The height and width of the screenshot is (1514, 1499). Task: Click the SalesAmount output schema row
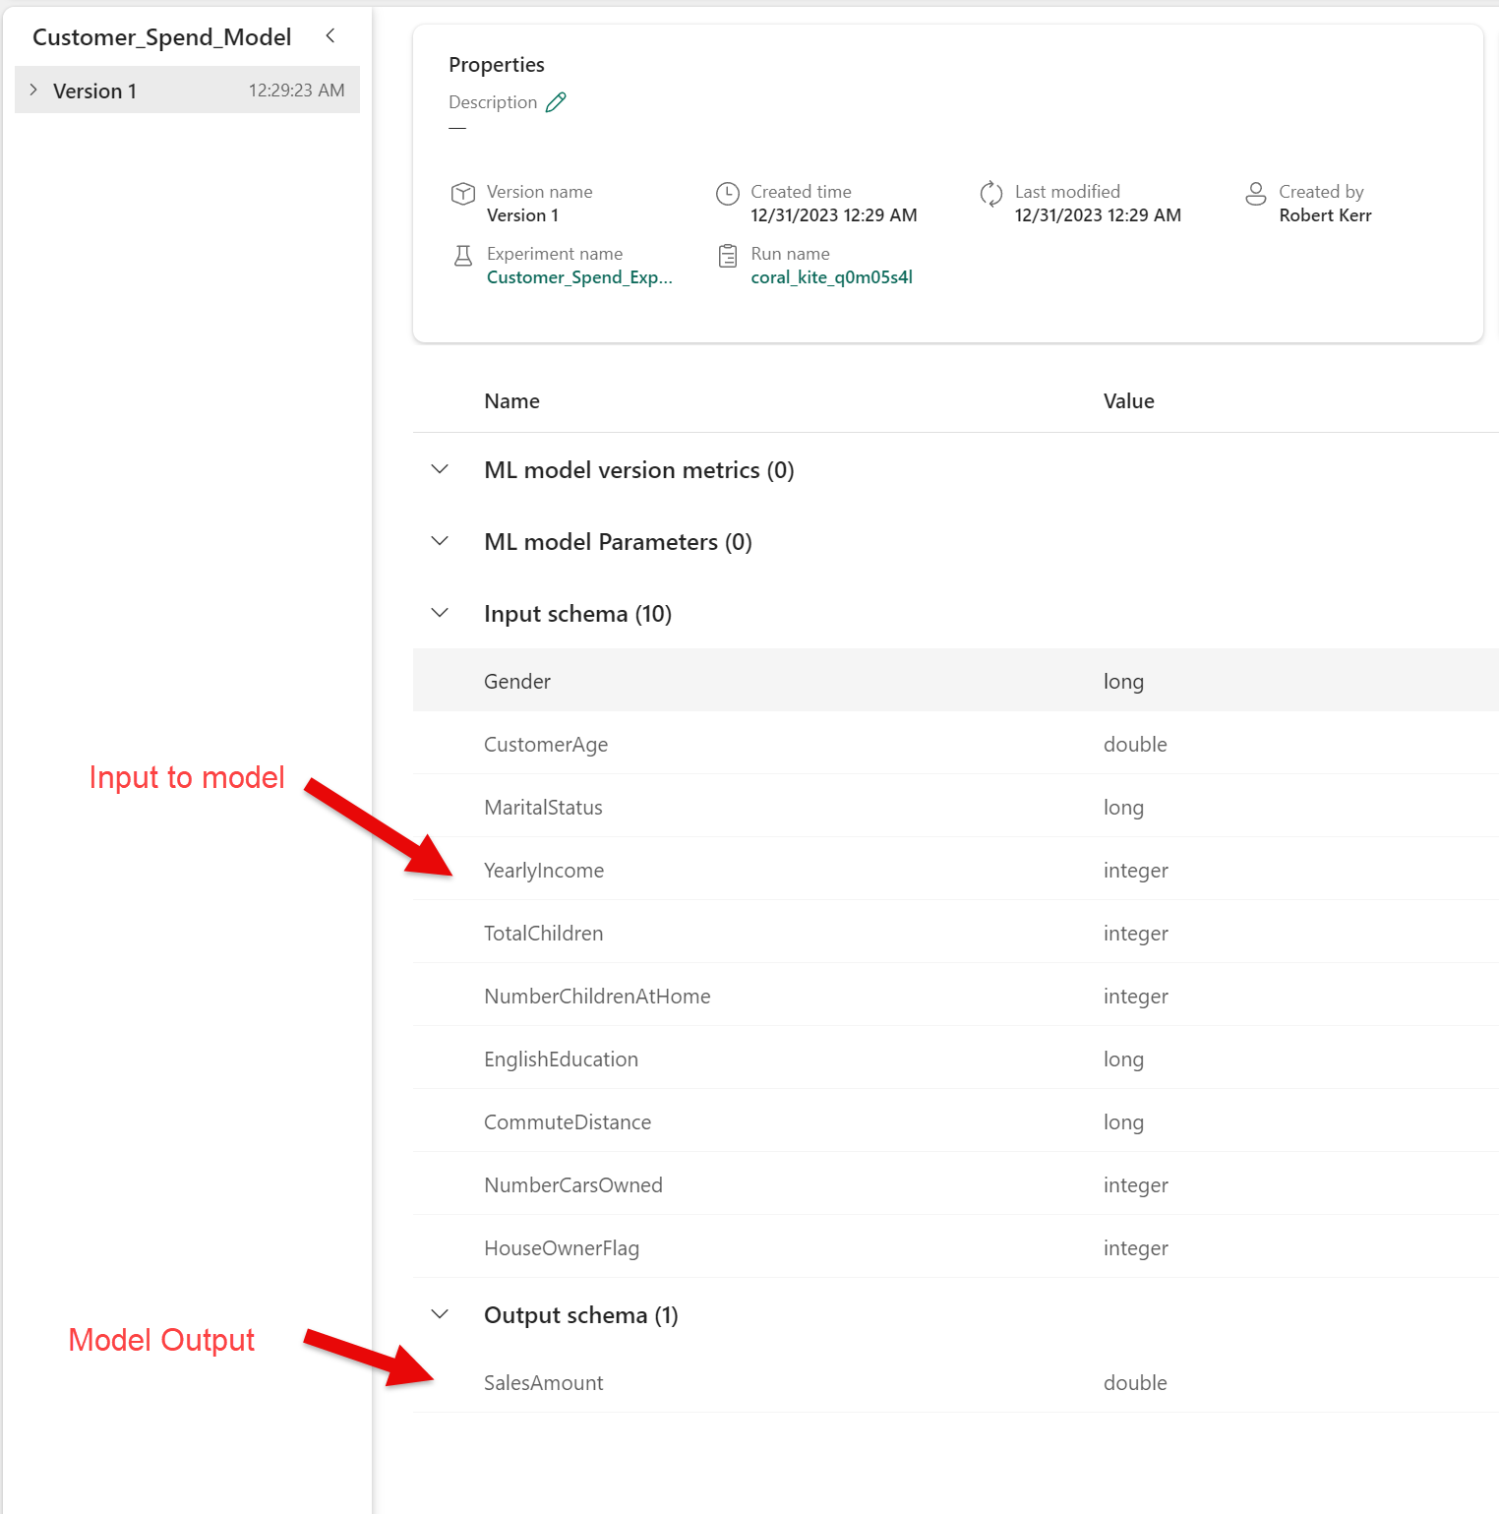coord(544,1383)
